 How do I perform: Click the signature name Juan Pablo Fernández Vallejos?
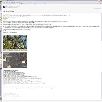tap(9, 94)
